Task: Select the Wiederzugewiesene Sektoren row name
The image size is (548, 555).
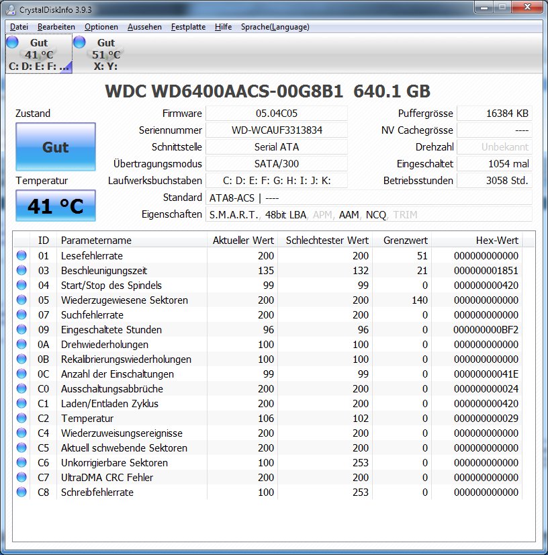Action: coord(124,300)
